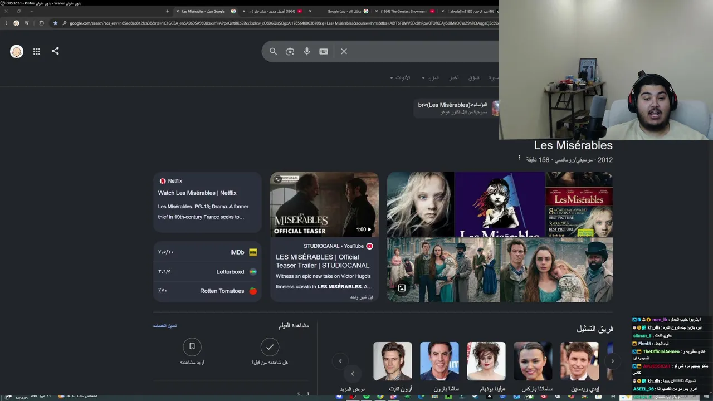Click the address bar URL

pyautogui.click(x=284, y=23)
